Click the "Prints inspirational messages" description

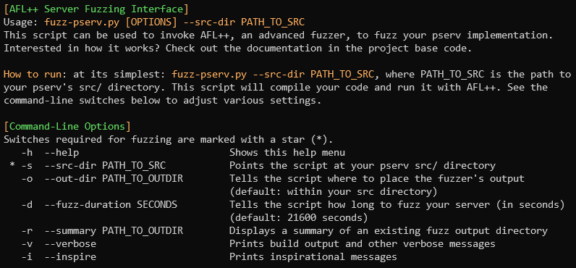click(313, 257)
